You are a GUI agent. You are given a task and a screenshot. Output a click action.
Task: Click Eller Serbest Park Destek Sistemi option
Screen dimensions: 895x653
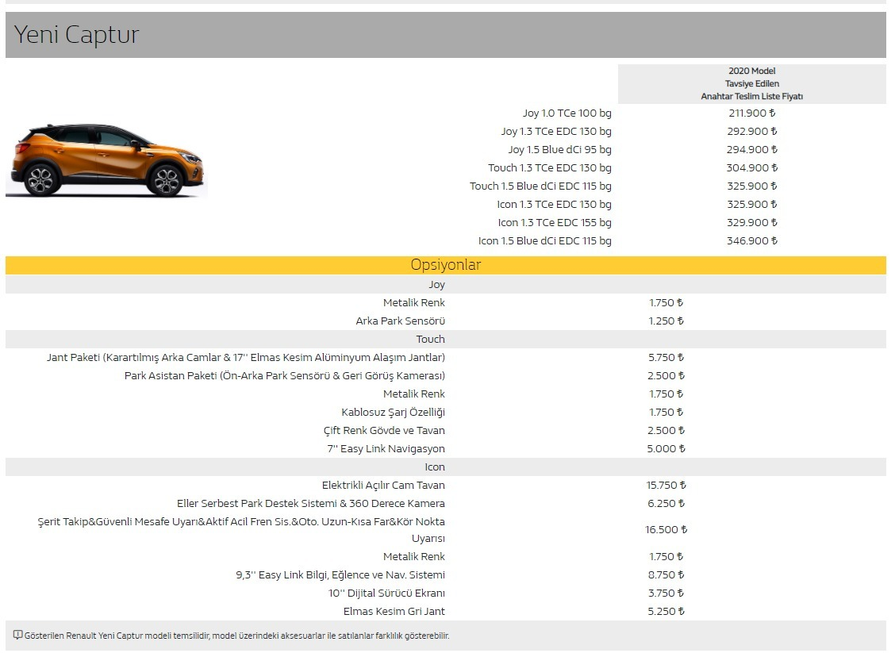click(x=310, y=504)
